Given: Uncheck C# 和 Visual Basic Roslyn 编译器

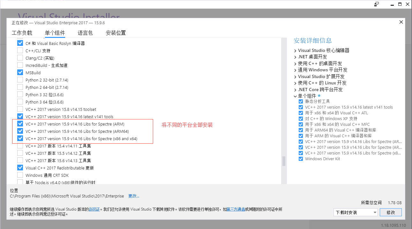Looking at the screenshot, I should (20, 43).
